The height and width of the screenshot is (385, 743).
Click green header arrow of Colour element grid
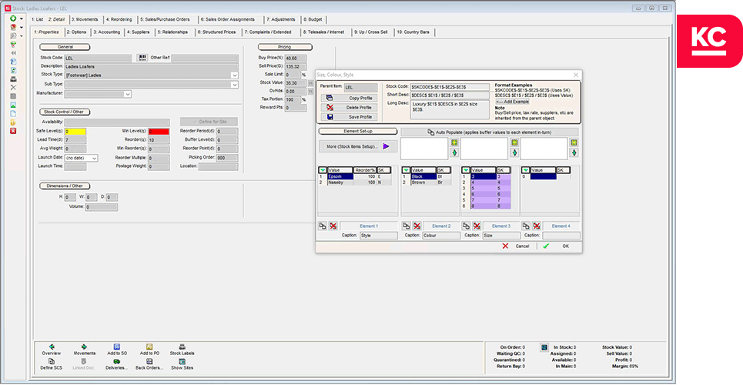pos(406,169)
